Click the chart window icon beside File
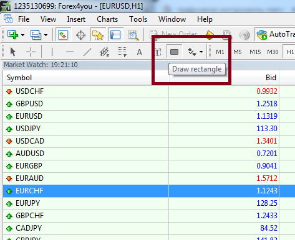The height and width of the screenshot is (240, 295). (8, 19)
